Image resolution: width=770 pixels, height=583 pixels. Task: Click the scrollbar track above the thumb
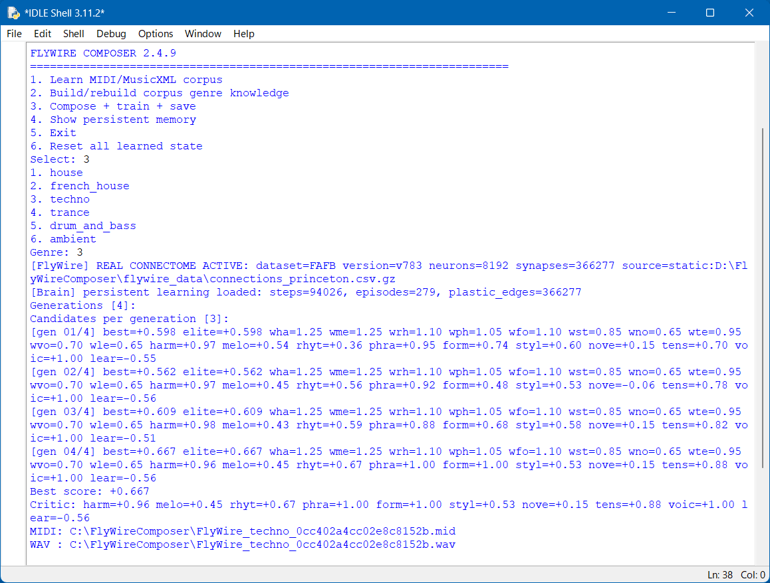pos(763,86)
